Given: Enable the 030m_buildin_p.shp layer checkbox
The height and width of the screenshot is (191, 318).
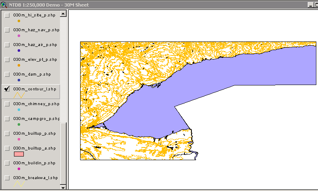Looking at the screenshot, I should pyautogui.click(x=7, y=163).
